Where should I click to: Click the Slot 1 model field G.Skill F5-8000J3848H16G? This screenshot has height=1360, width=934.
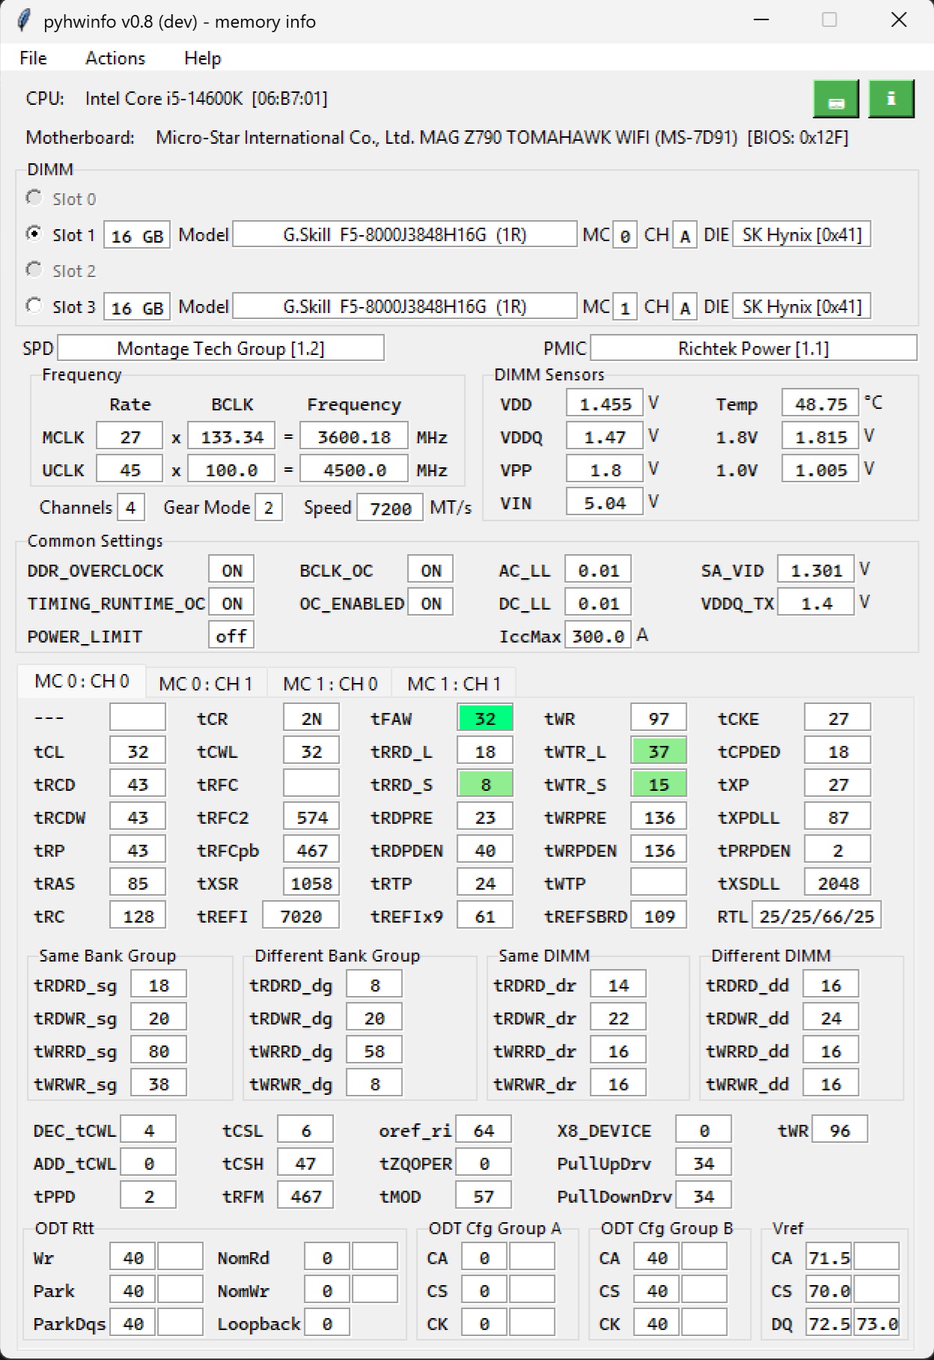click(x=405, y=235)
